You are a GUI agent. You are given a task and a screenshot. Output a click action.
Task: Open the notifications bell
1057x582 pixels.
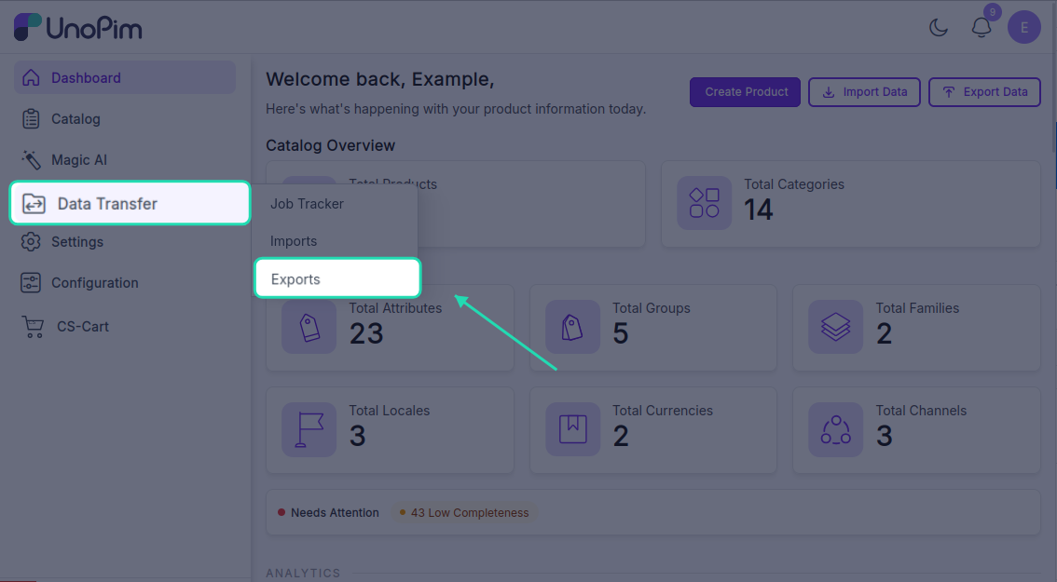coord(981,28)
